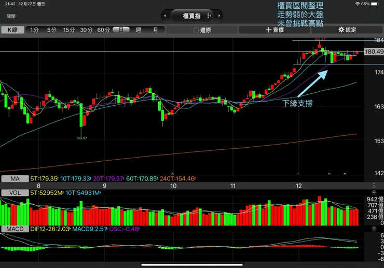Tap the 關閉 close button
Viewport: 384px width, 268px height.
[11, 16]
